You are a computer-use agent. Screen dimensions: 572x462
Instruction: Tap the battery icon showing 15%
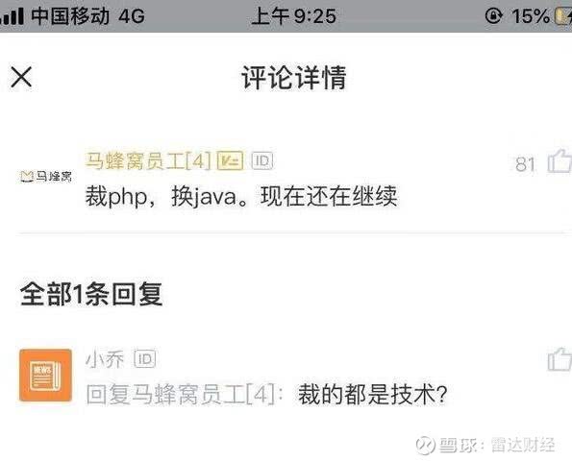563,16
